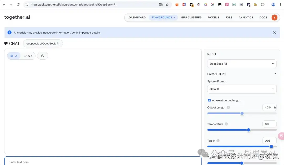
Task: Open the multicolor ring browser extension
Action: tap(205, 5)
